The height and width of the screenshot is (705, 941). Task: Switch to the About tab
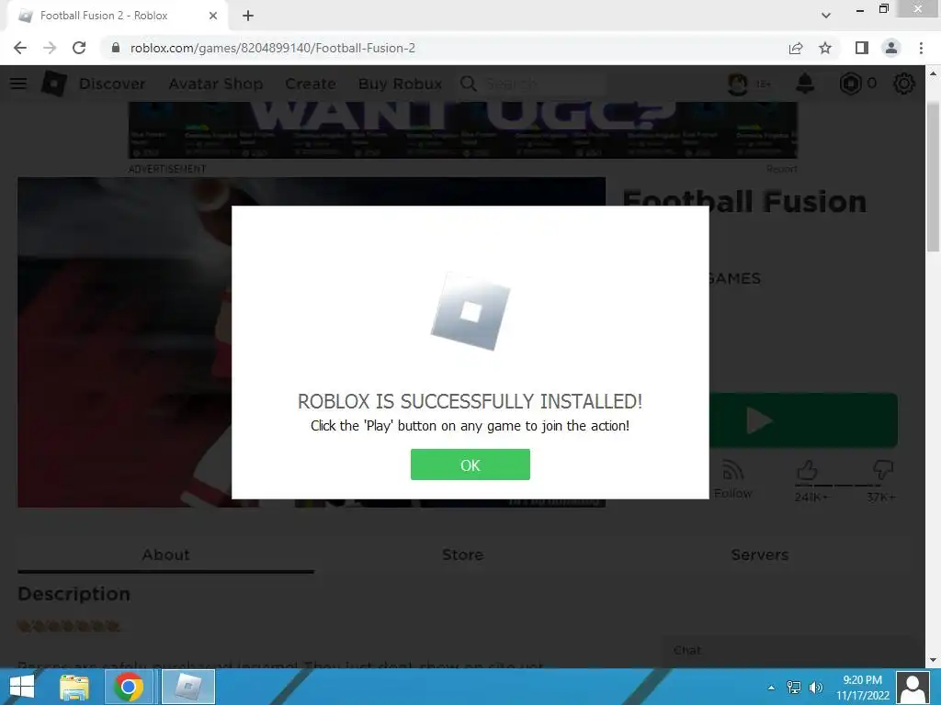(x=165, y=554)
